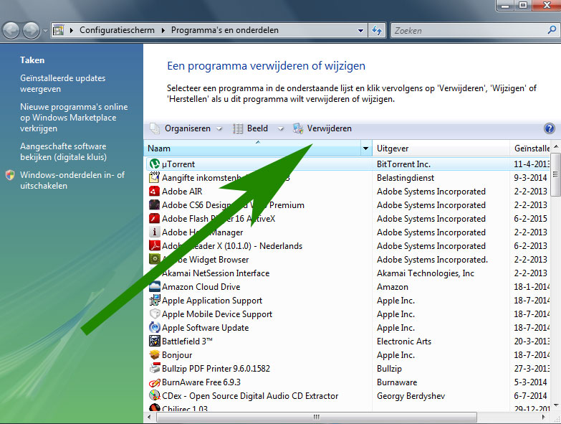
Task: Click the BurnAware Free icon
Action: (154, 382)
